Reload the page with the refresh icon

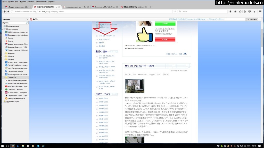point(175,12)
